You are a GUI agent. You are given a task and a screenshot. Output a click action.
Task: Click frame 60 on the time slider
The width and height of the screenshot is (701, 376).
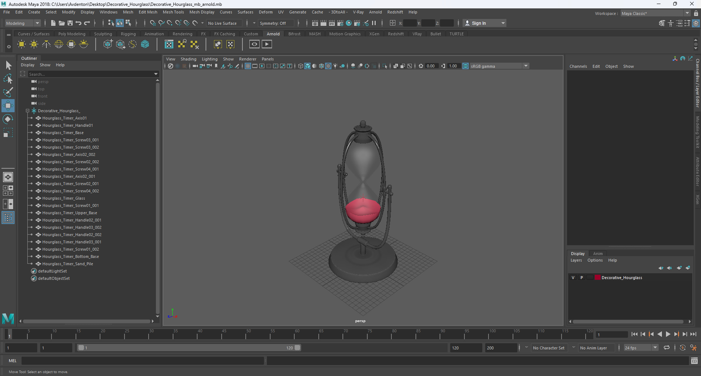click(x=297, y=334)
